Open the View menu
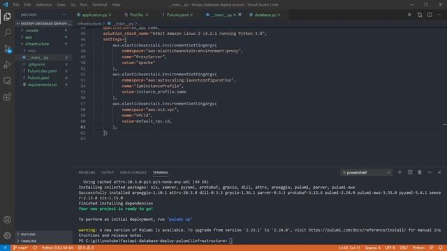This screenshot has height=251, width=447. tap(61, 5)
